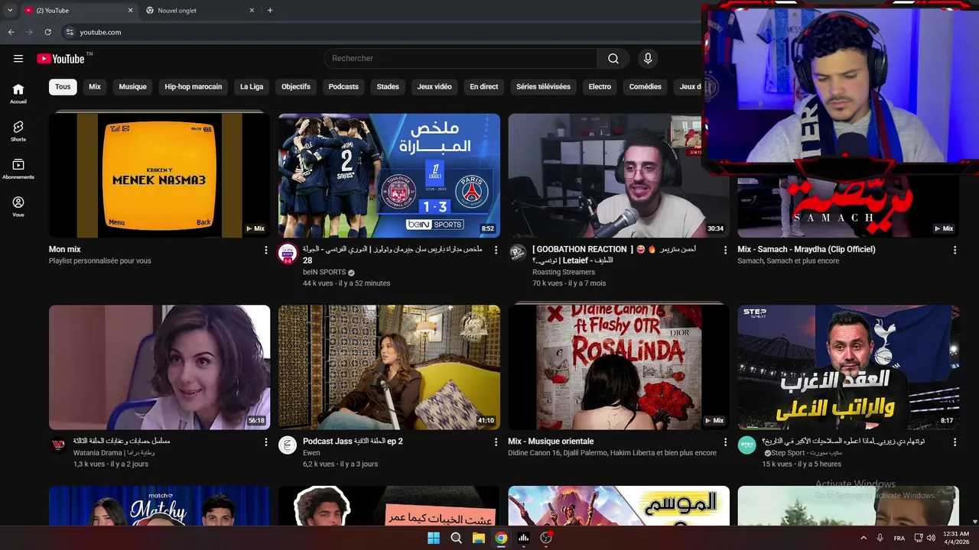Select the Séries télévisées filter chip
Screen dimensions: 979x550
pos(543,87)
